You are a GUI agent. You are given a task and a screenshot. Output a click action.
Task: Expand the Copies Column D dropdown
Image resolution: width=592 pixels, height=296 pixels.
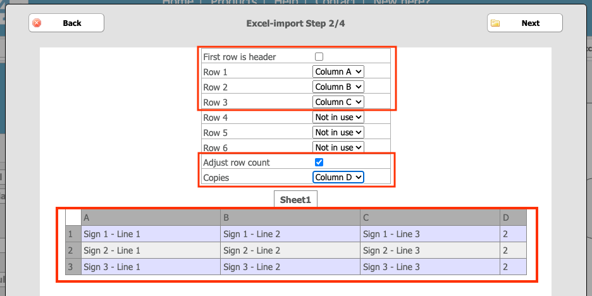pyautogui.click(x=338, y=178)
